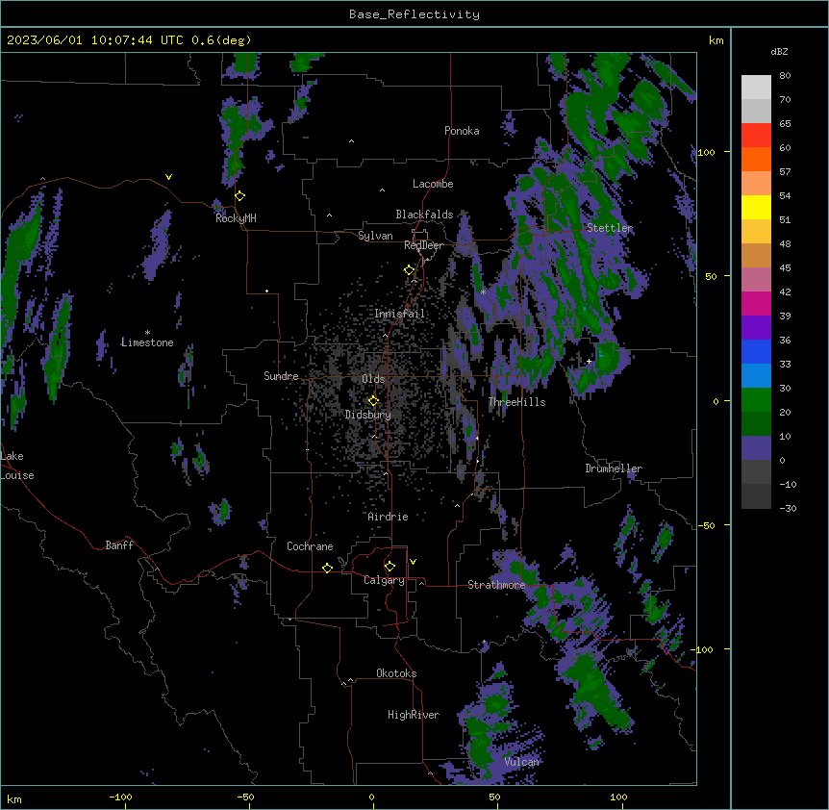Click the RedDeer city label
Image resolution: width=829 pixels, height=810 pixels.
click(x=423, y=245)
